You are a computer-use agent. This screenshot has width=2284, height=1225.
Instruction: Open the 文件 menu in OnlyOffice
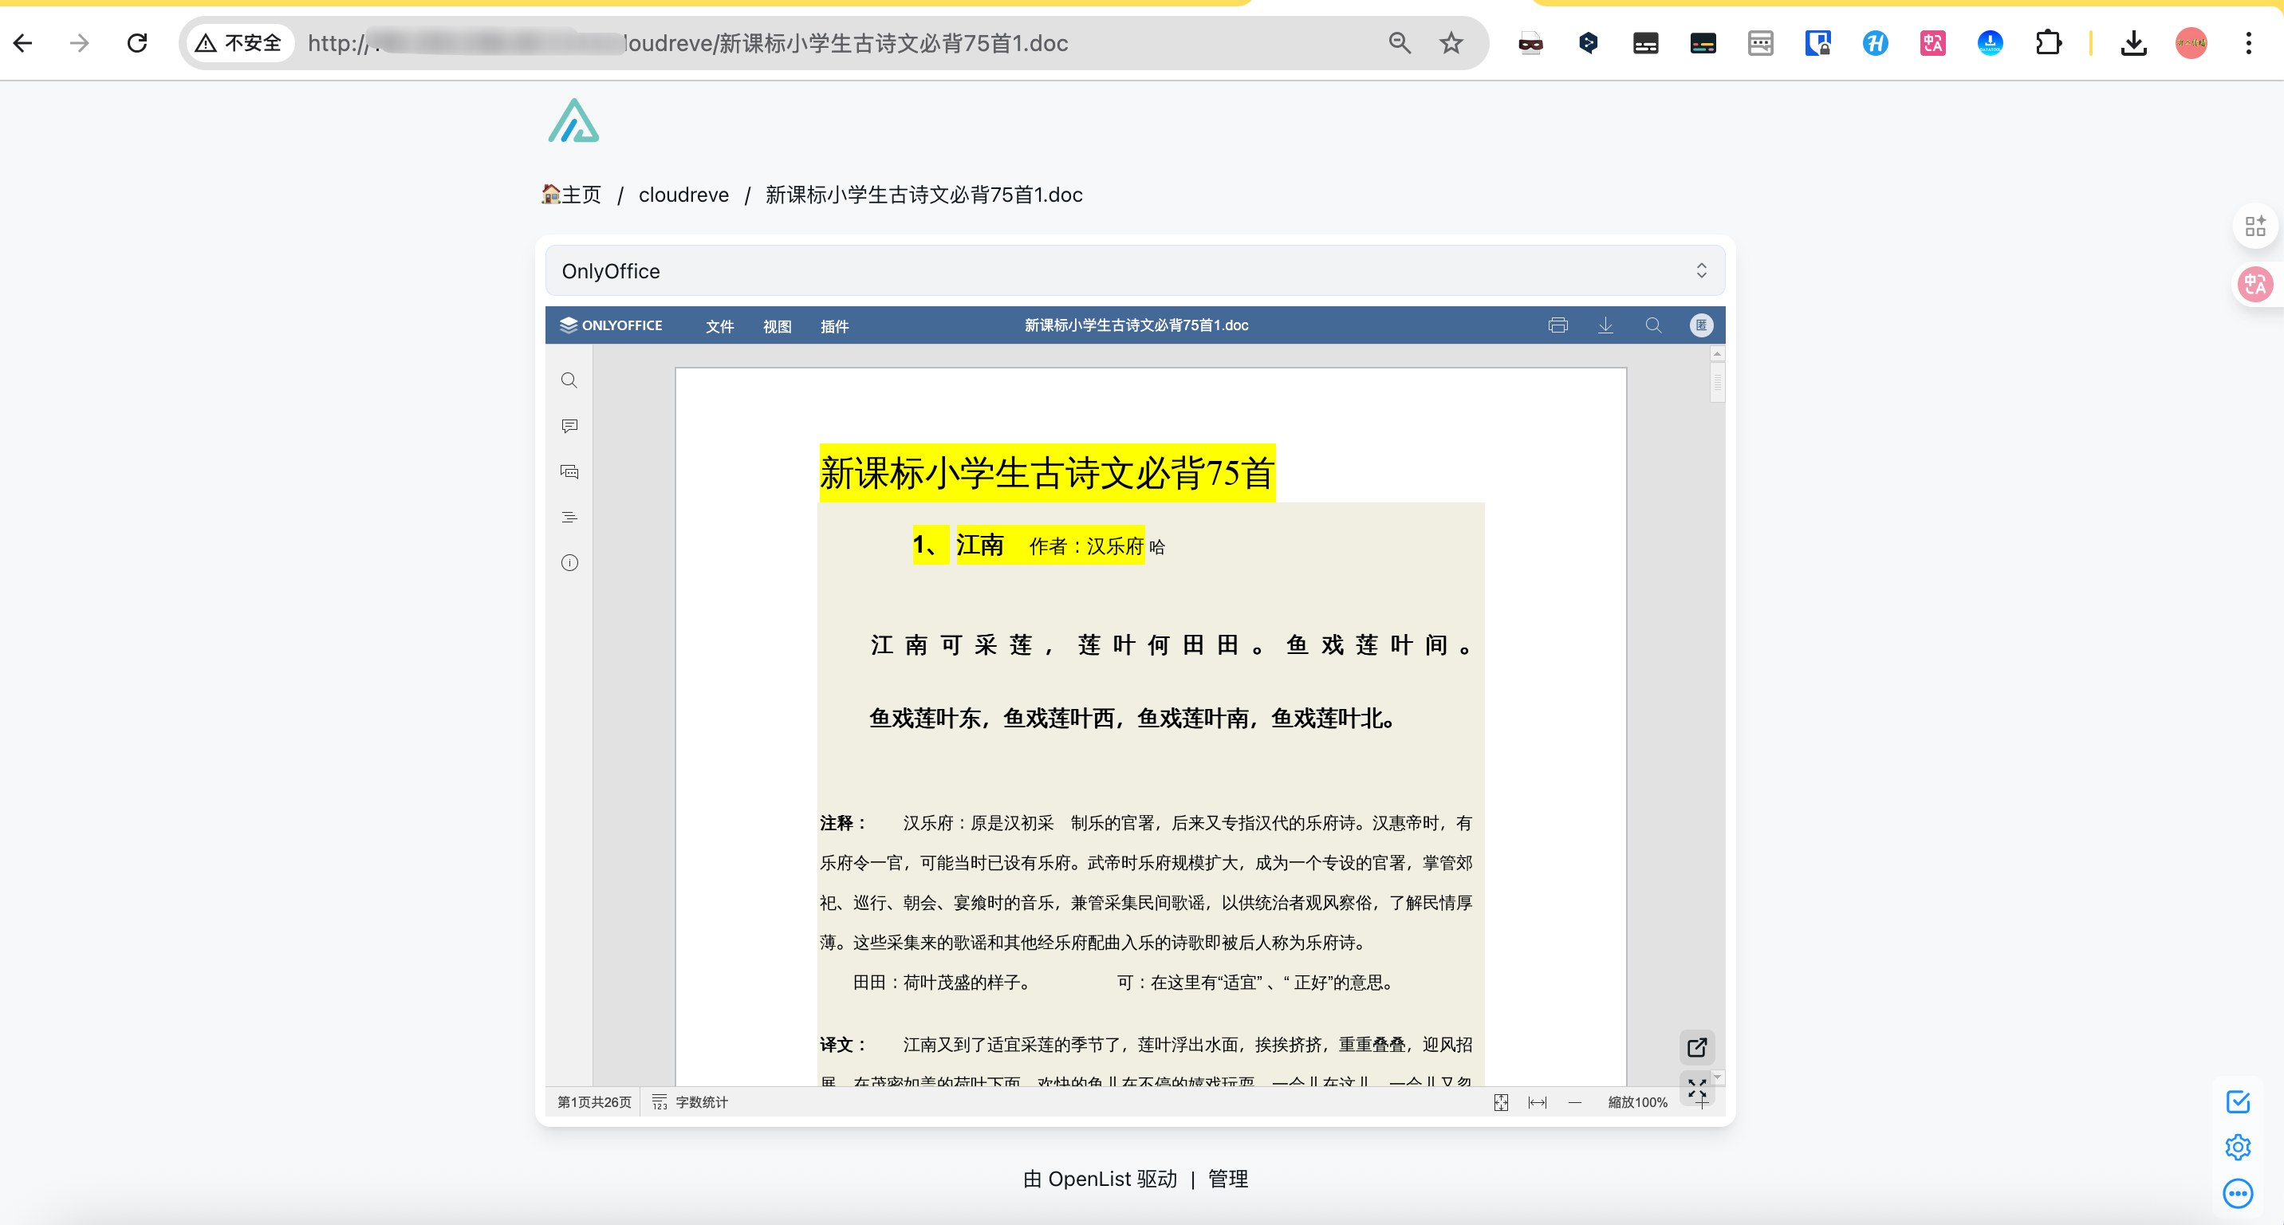[x=719, y=326]
